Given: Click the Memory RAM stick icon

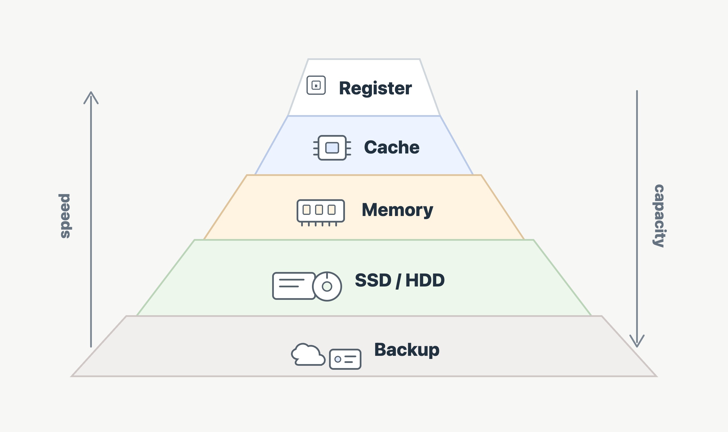Looking at the screenshot, I should 320,213.
